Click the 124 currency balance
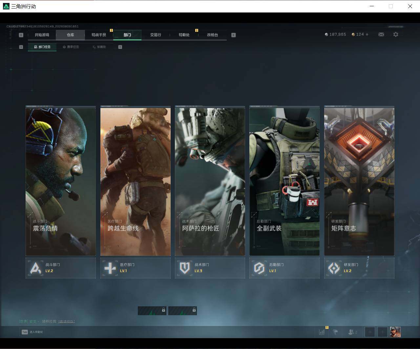 click(x=360, y=34)
